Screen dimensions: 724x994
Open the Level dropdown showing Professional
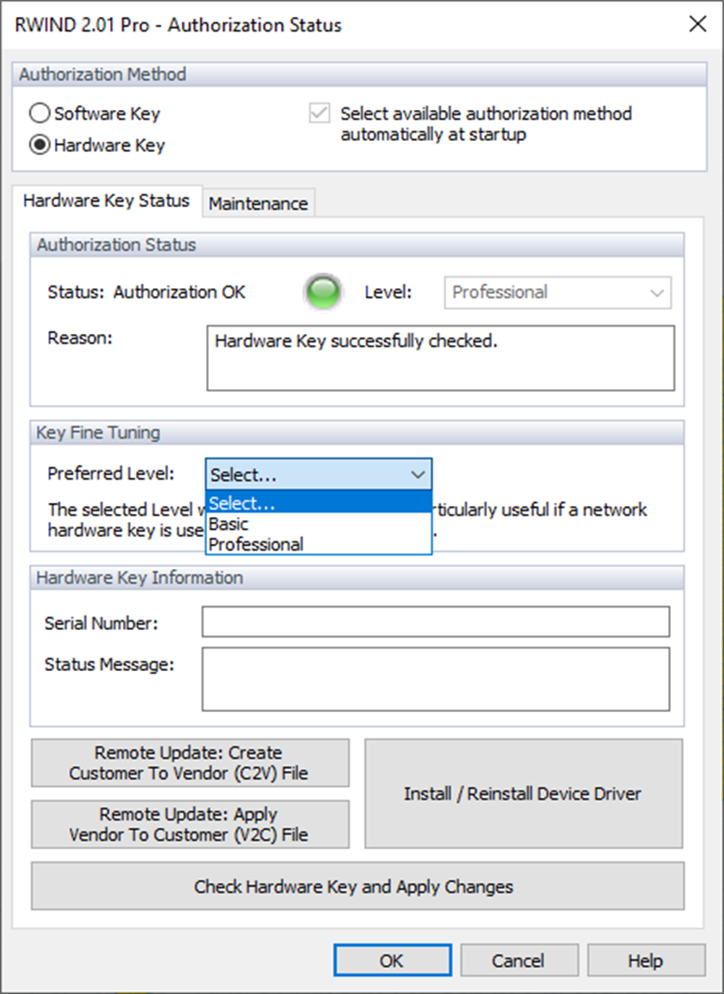click(x=557, y=292)
